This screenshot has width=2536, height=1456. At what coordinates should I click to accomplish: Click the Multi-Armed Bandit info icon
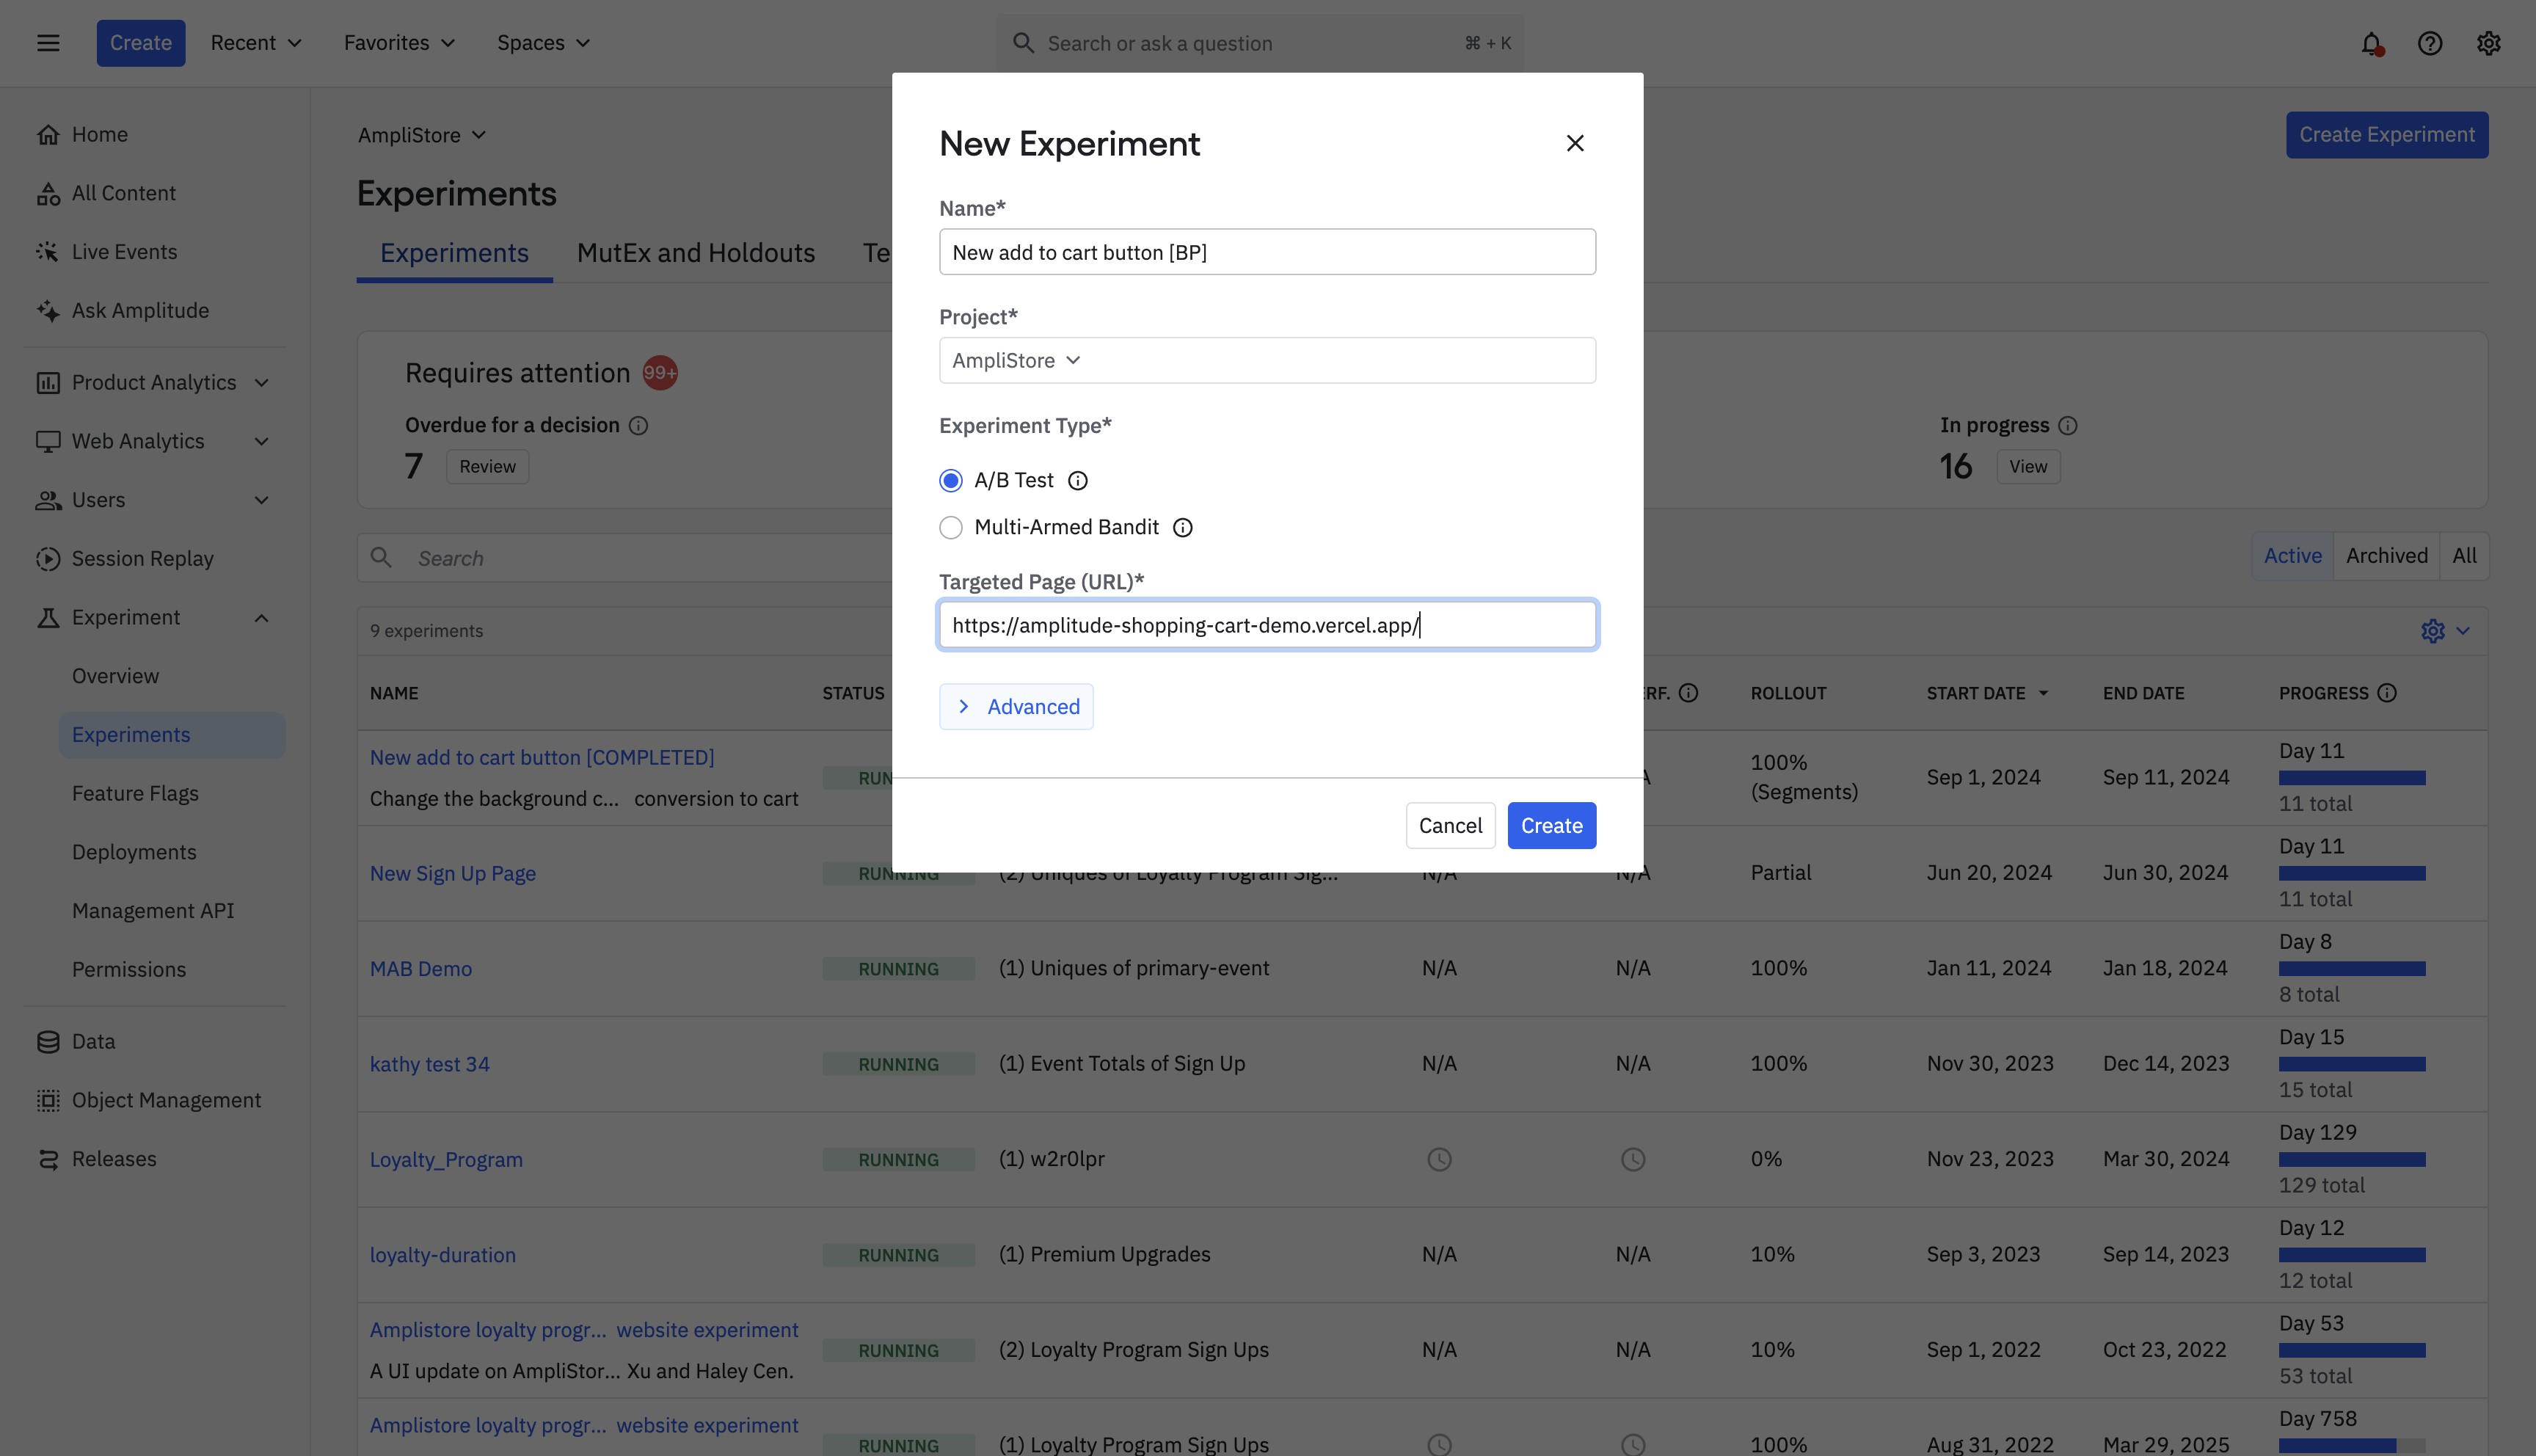coord(1183,528)
